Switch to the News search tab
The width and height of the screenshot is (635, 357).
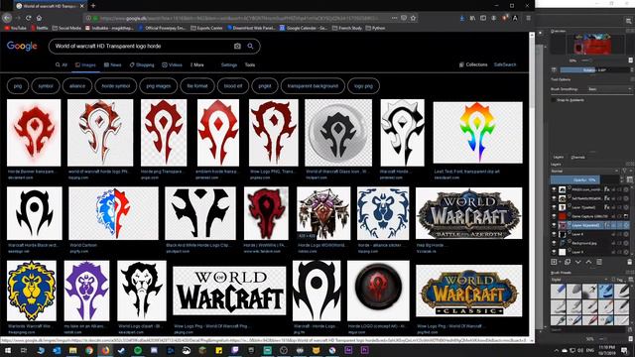click(x=112, y=64)
